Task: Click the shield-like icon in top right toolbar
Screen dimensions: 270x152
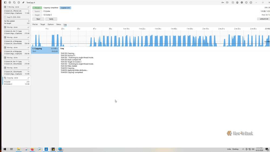Action: pyautogui.click(x=233, y=3)
